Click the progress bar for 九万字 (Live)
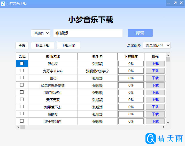The image size is (185, 146). 131,71
